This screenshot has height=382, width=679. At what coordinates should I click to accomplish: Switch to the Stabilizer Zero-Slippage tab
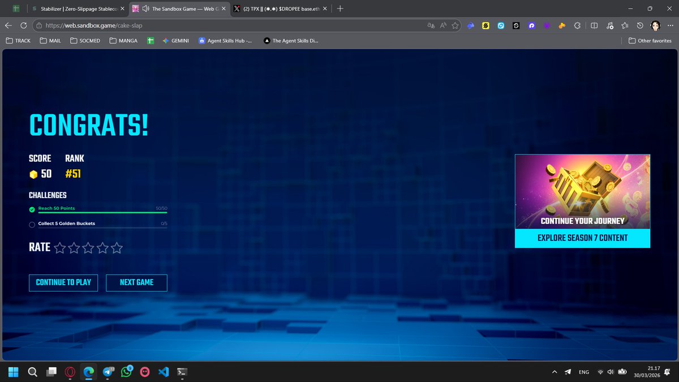tap(78, 8)
